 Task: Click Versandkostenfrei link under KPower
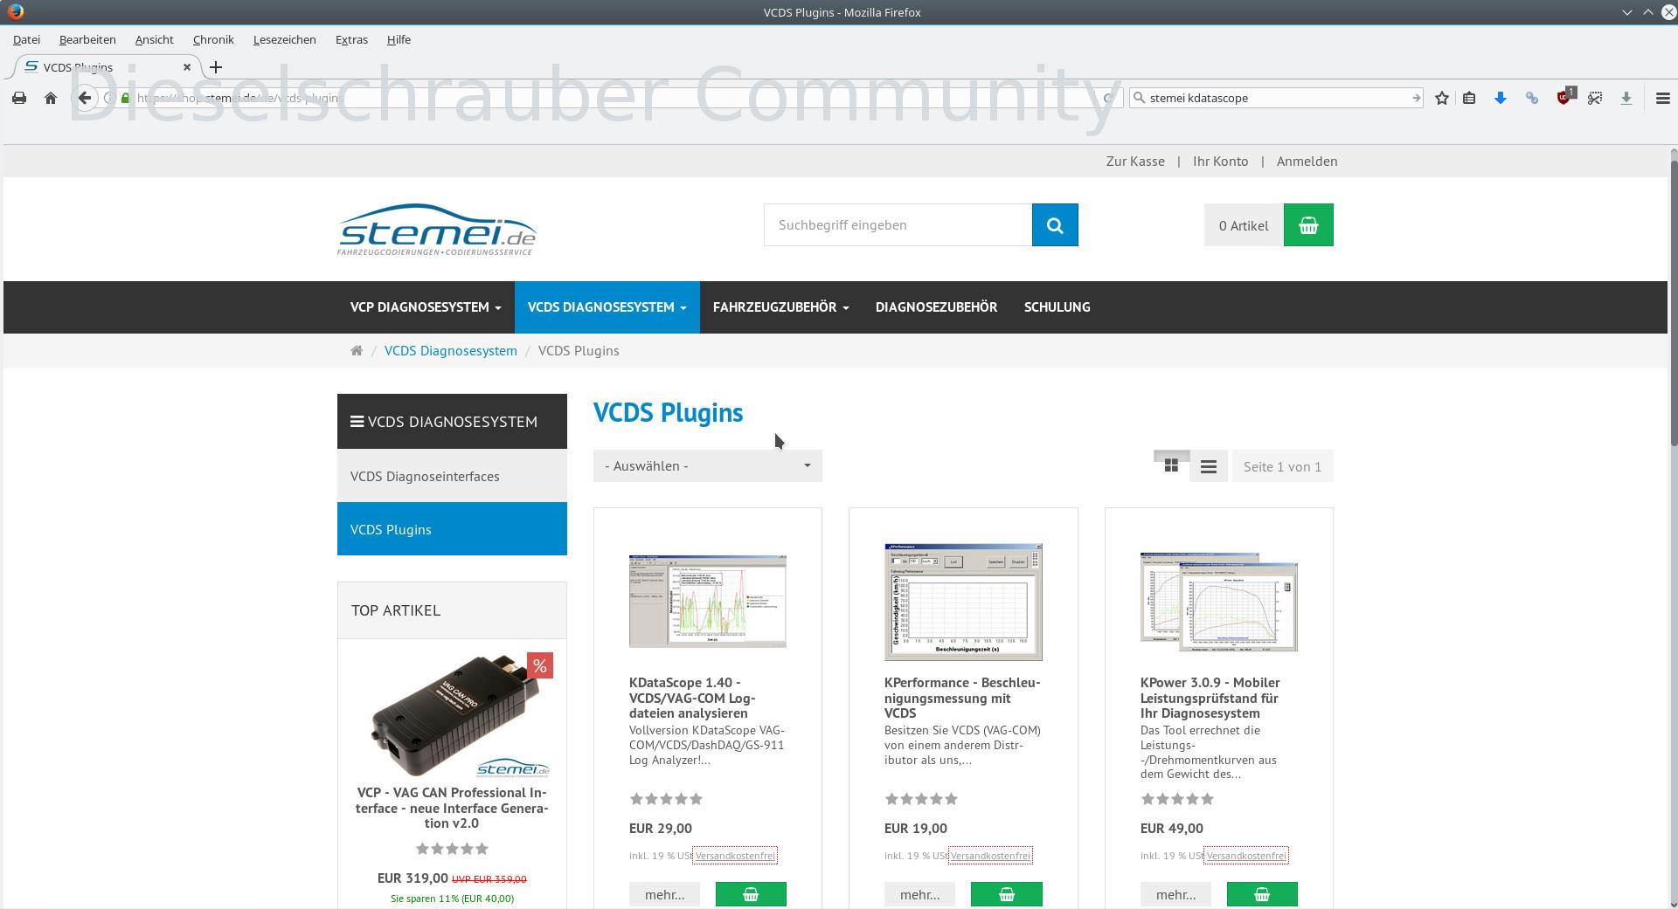pos(1246,856)
